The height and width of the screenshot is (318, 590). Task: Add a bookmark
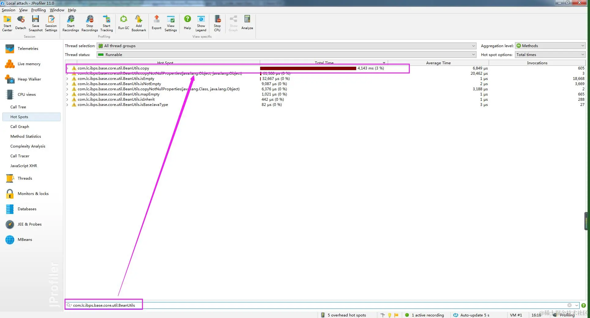click(139, 23)
